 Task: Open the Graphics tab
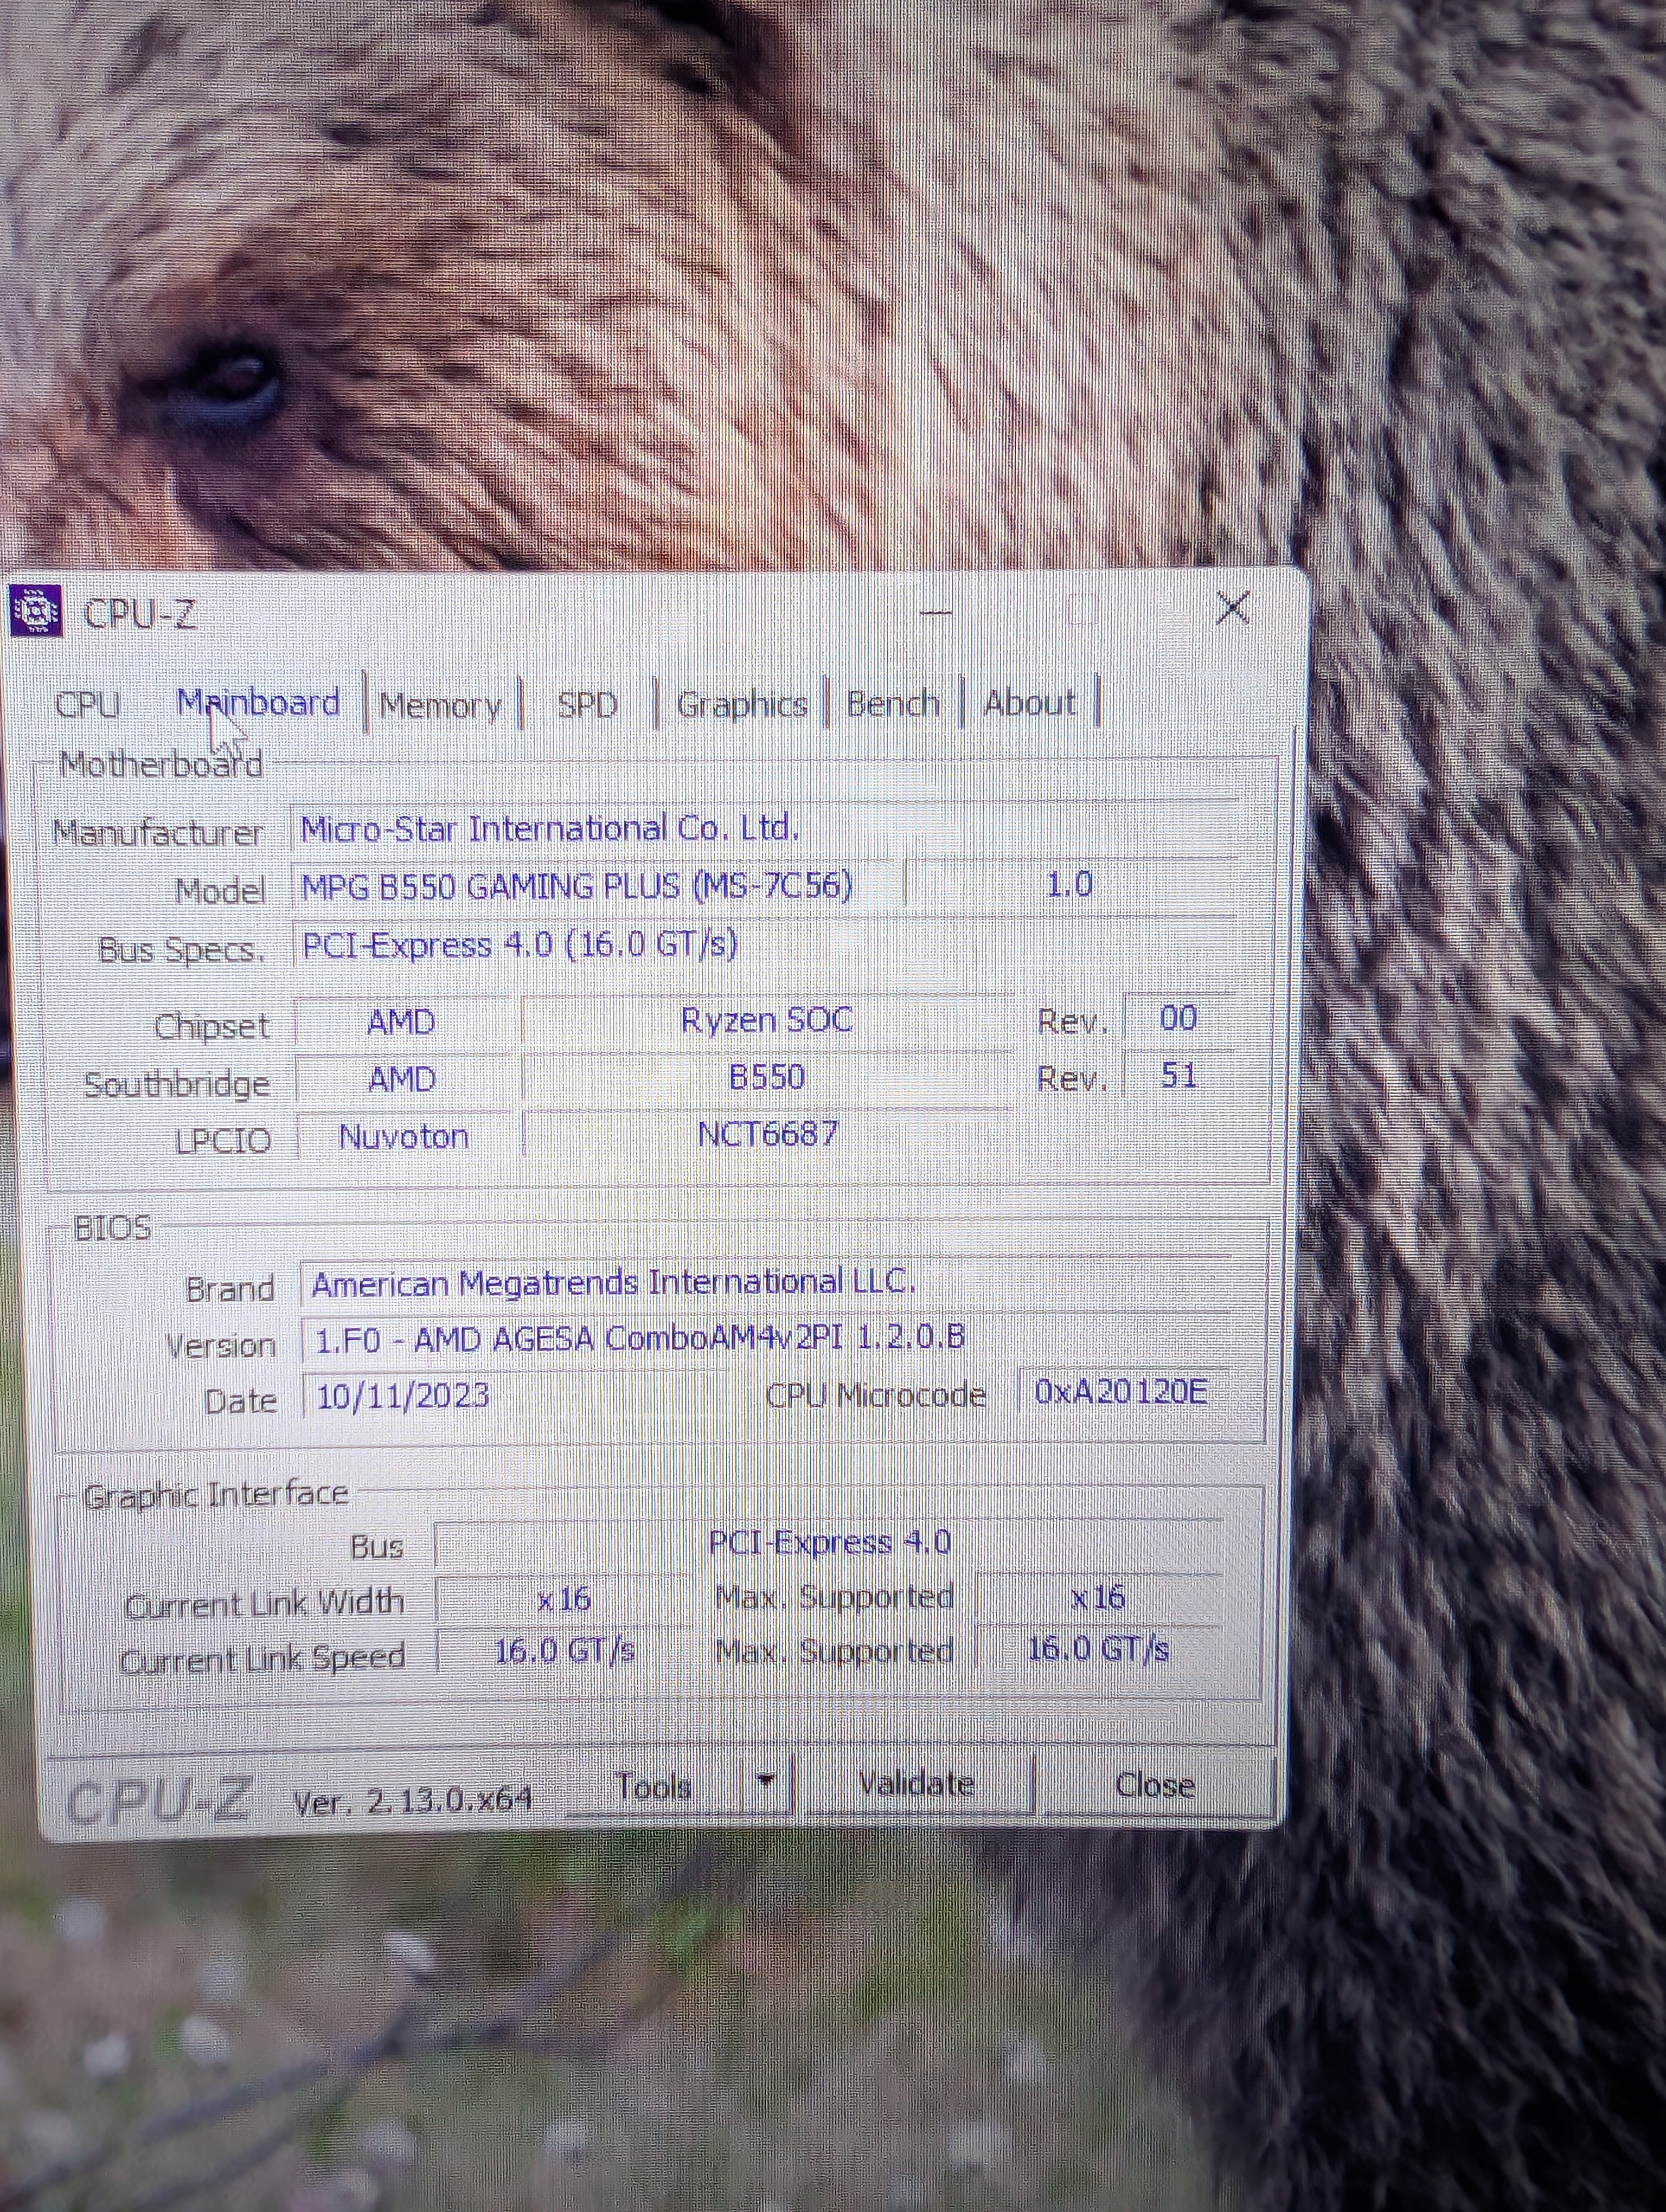[x=741, y=705]
